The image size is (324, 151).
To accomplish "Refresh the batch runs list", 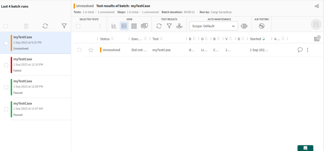I will 45,26.
